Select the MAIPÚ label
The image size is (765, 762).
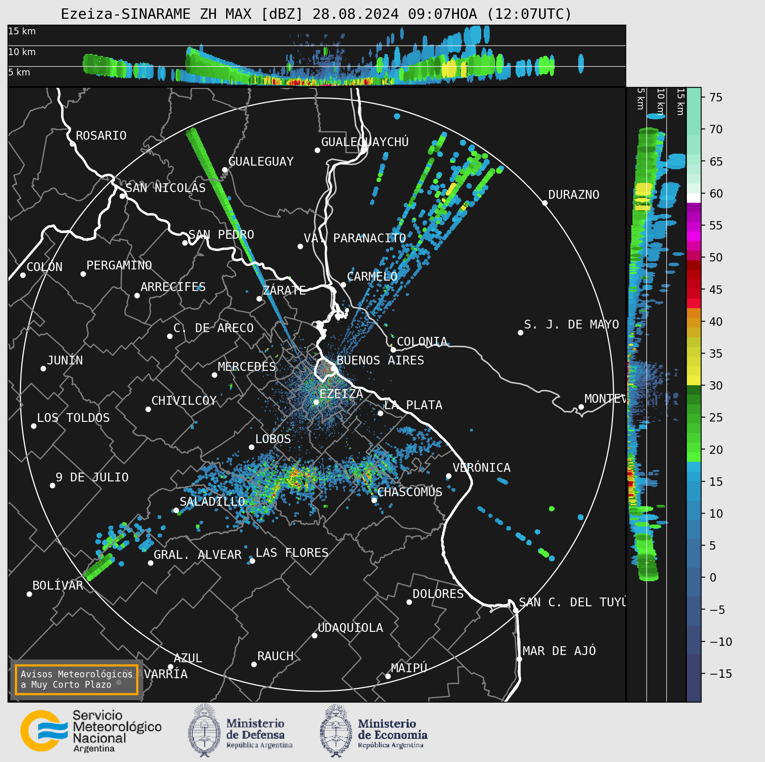[x=409, y=668]
